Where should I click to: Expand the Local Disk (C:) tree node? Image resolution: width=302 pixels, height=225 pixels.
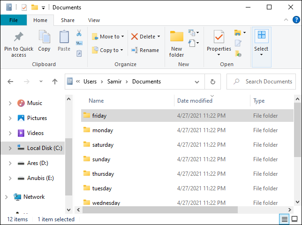pyautogui.click(x=10, y=148)
